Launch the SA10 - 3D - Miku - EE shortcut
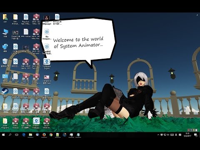Screen dimensions: 200x150 pyautogui.click(x=36, y=19)
